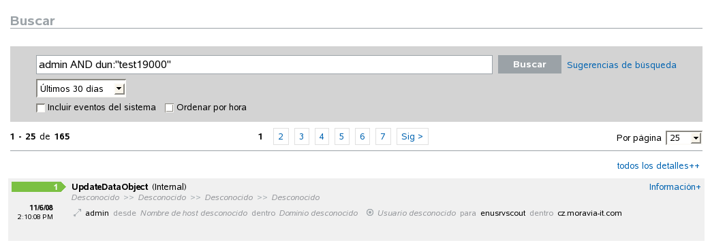Click Dominio desconocido text
The height and width of the screenshot is (245, 710).
point(318,213)
